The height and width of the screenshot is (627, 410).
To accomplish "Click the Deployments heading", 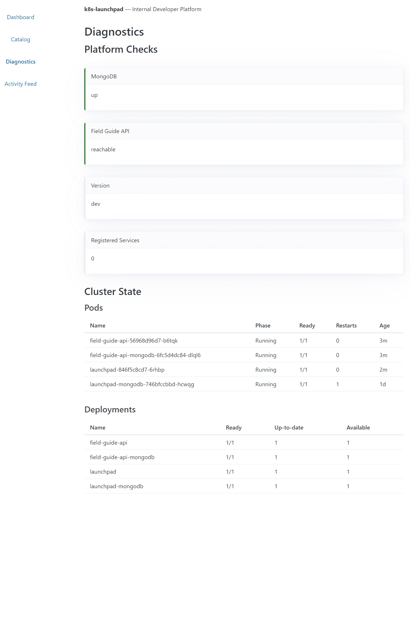I will (110, 410).
